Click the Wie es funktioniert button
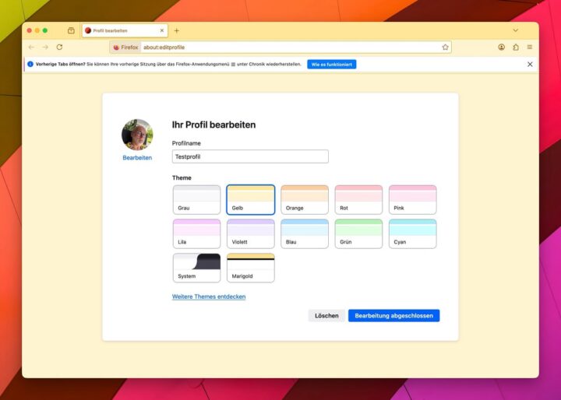Viewport: 561px width, 400px height. (331, 64)
